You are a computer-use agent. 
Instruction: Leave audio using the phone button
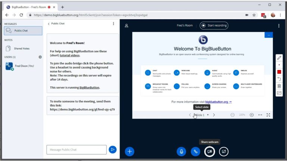(195, 152)
